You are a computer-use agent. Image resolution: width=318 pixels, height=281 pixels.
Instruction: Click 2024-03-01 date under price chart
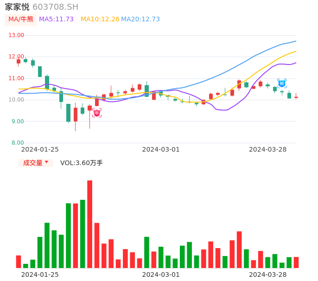tap(160, 149)
